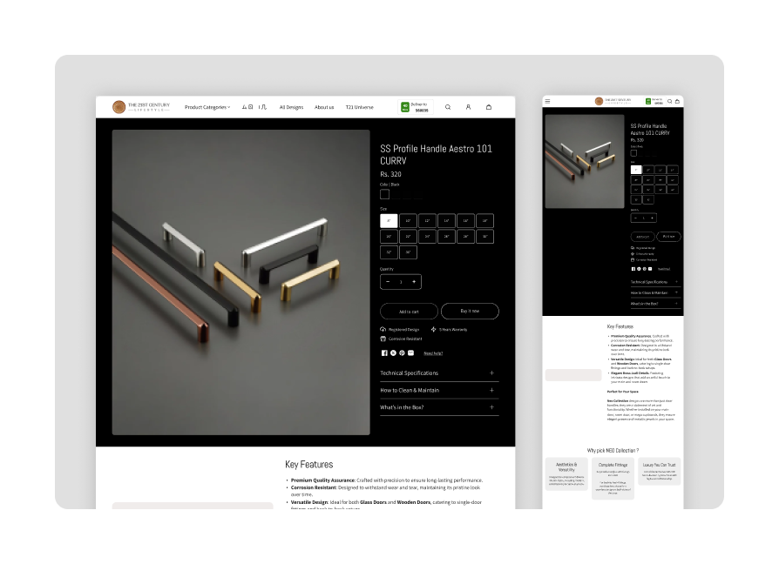
Task: Open the shopping bag cart icon
Action: [489, 107]
